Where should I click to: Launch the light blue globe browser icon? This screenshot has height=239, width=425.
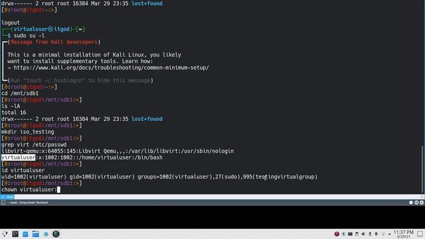coord(46,234)
